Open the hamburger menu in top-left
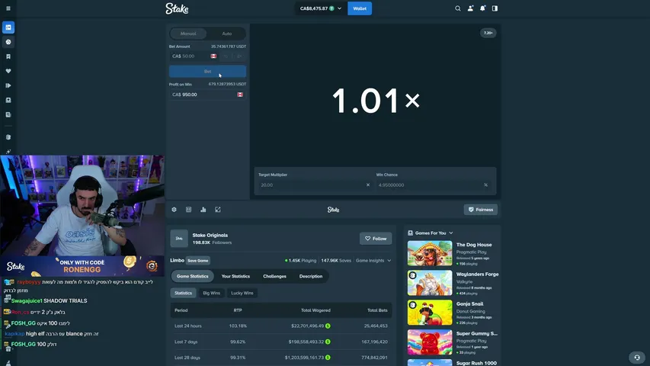 [8, 8]
